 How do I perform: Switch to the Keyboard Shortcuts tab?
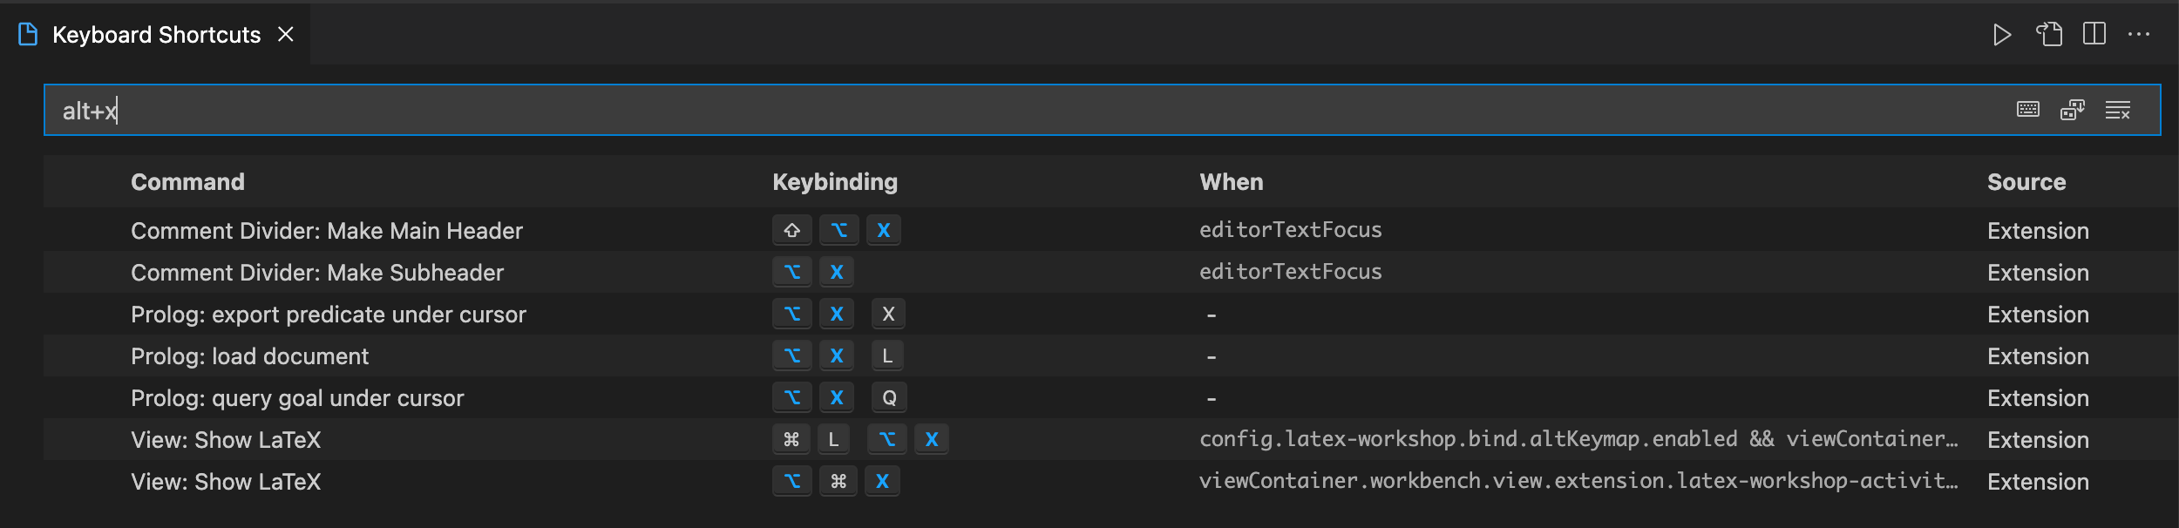(155, 35)
